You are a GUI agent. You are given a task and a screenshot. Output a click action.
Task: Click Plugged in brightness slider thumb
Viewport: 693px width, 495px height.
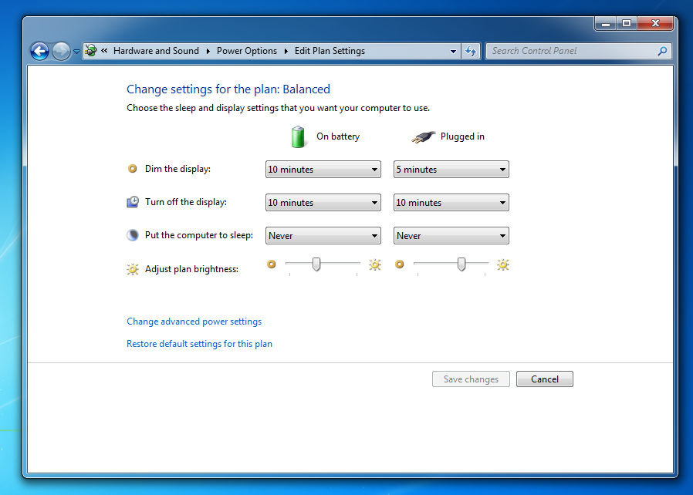[x=461, y=264]
